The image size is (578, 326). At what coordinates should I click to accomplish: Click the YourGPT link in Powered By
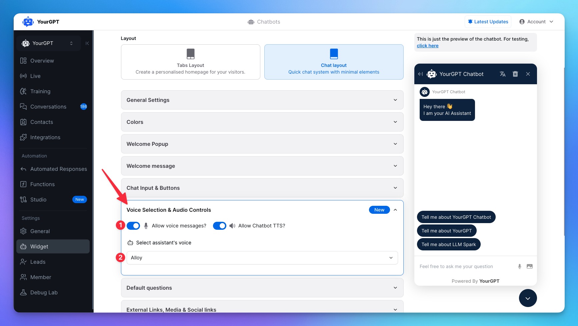tap(489, 281)
